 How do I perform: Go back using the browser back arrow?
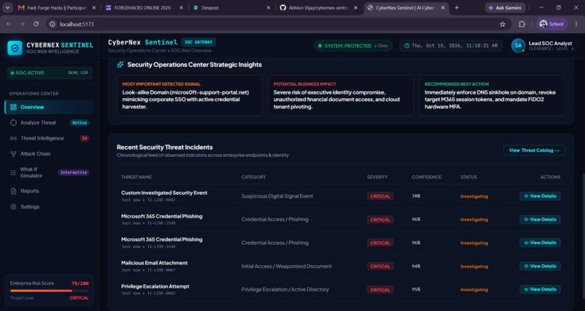9,24
